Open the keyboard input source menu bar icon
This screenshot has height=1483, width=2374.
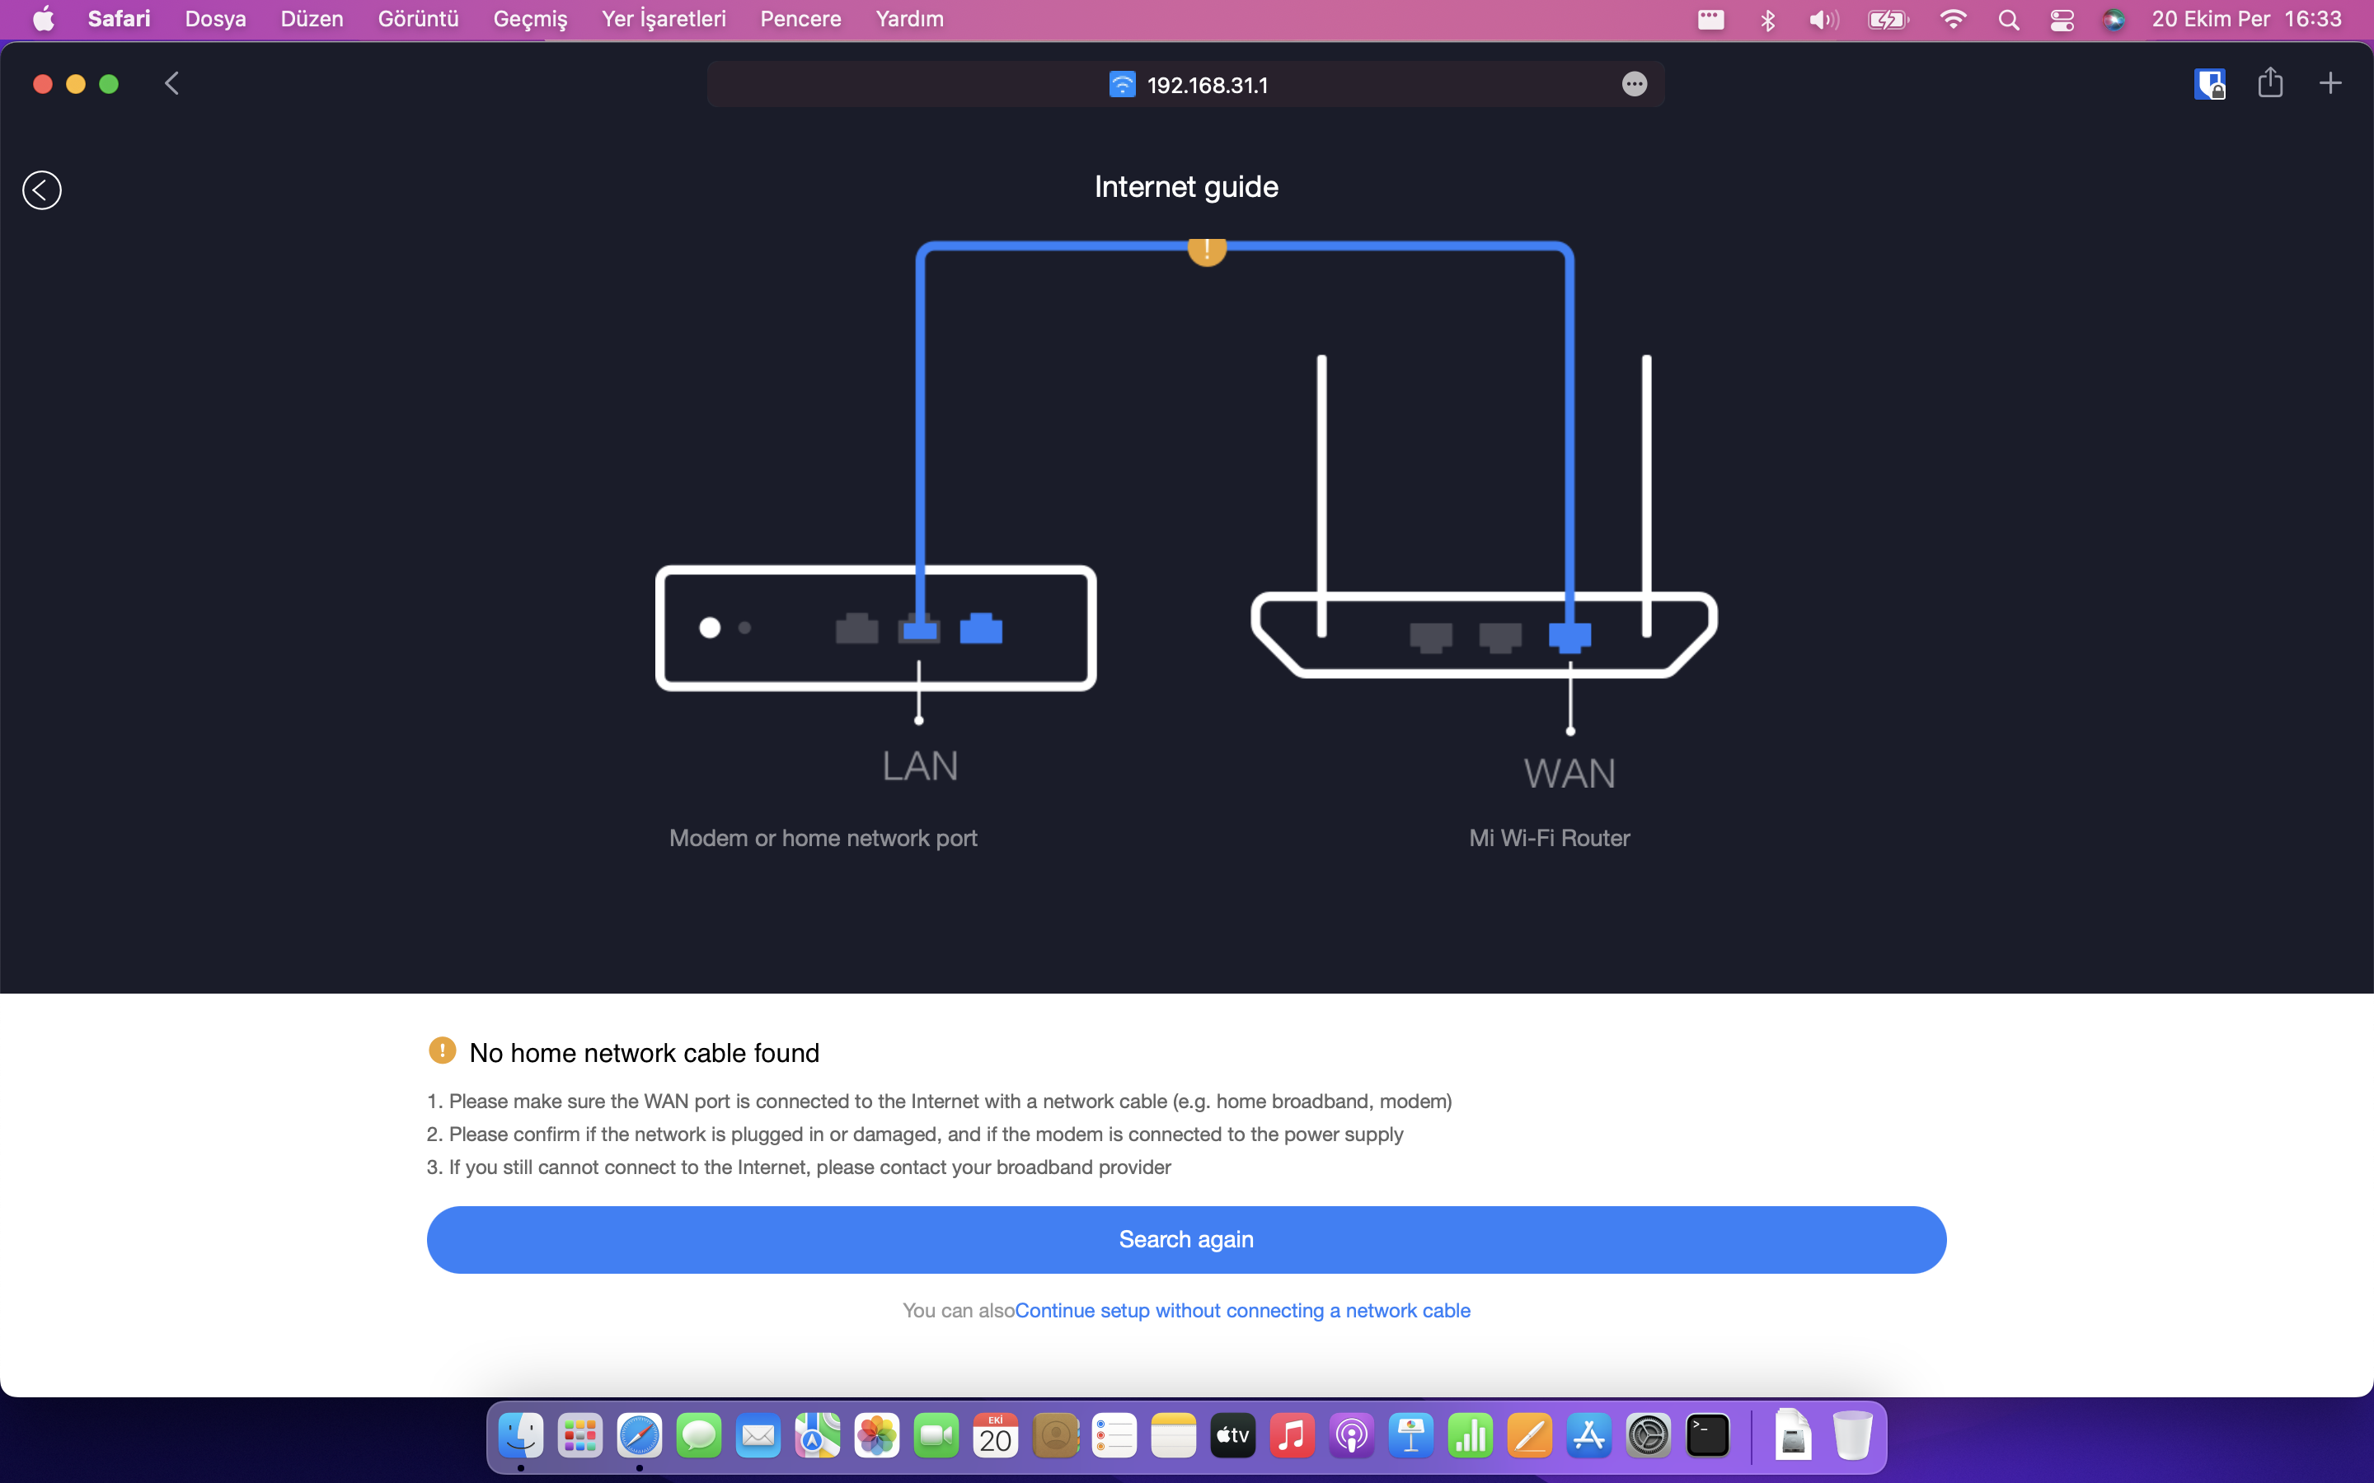tap(1711, 19)
